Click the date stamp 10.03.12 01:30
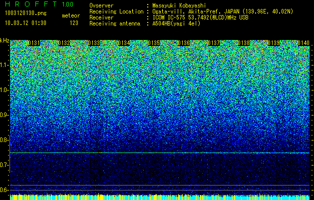Image resolution: width=314 pixels, height=200 pixels. (x=25, y=23)
